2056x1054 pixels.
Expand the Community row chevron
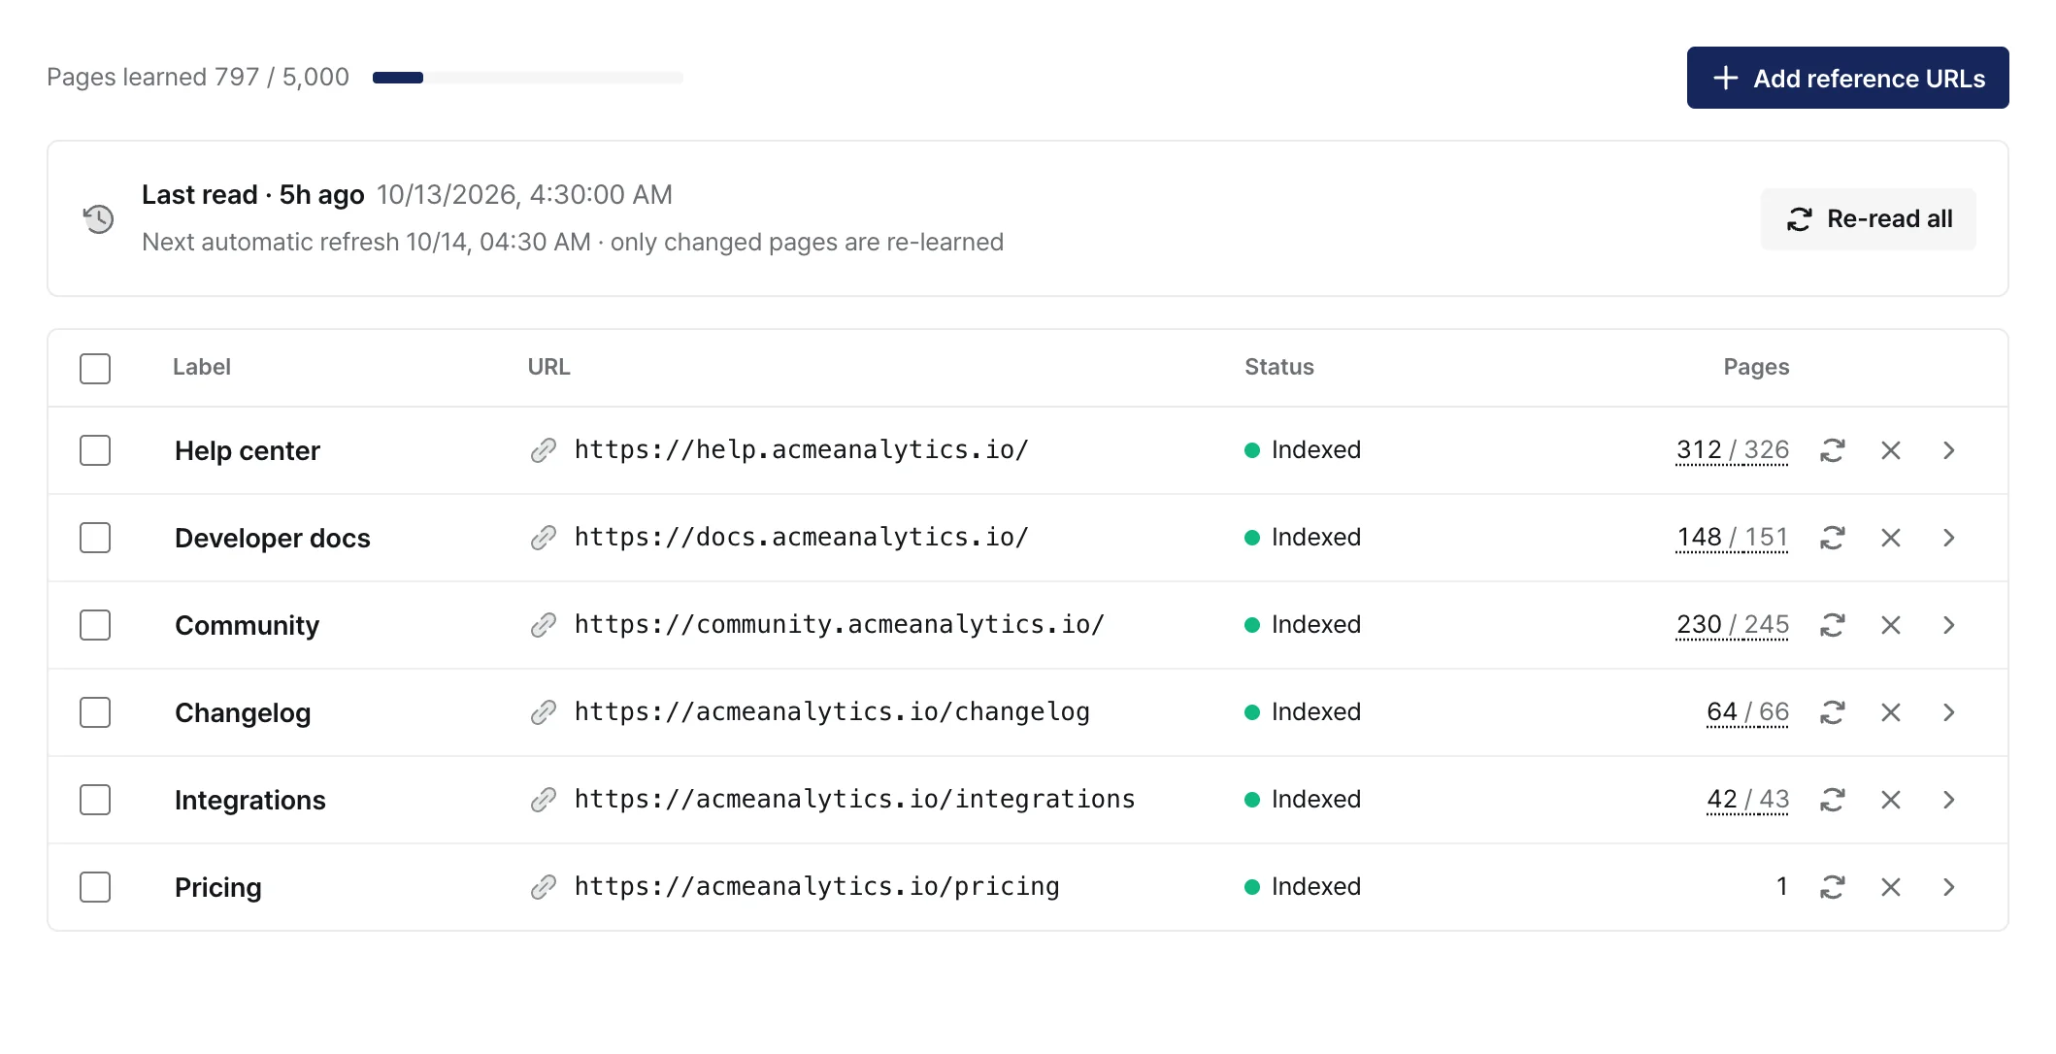(1948, 625)
